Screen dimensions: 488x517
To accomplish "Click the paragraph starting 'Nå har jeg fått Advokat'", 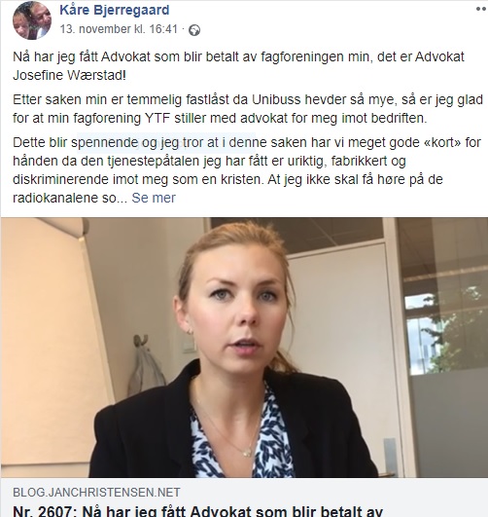I will click(x=238, y=66).
